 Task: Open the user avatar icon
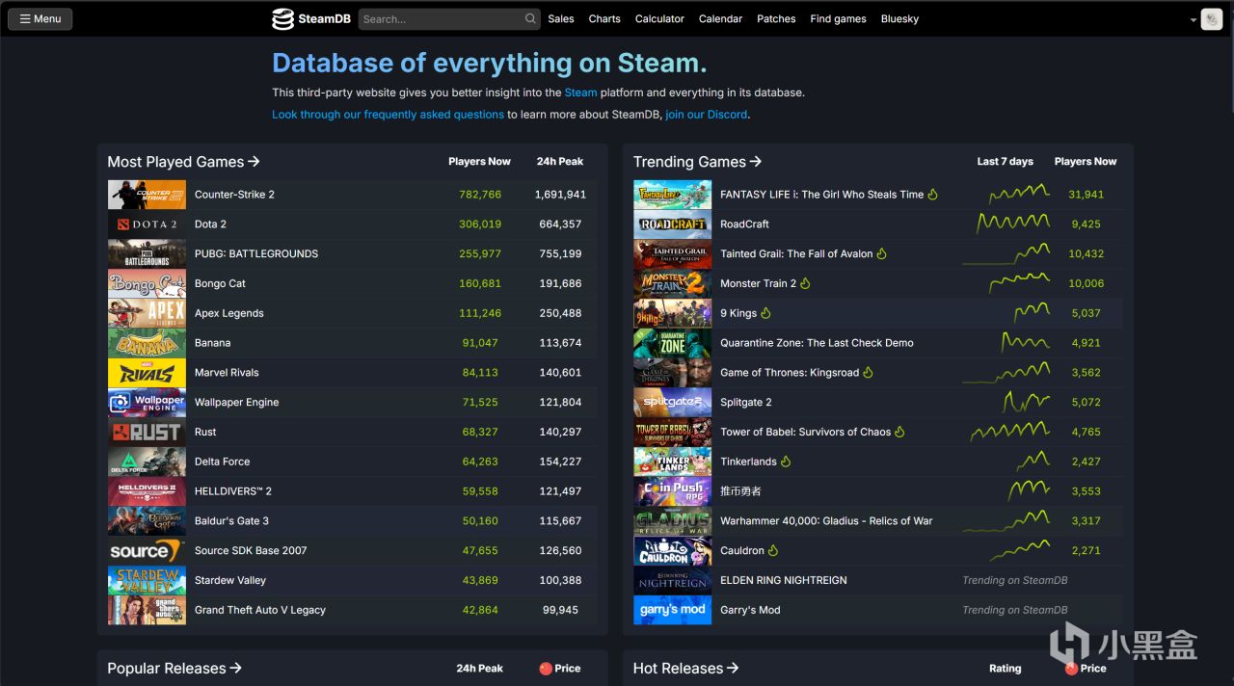1212,19
